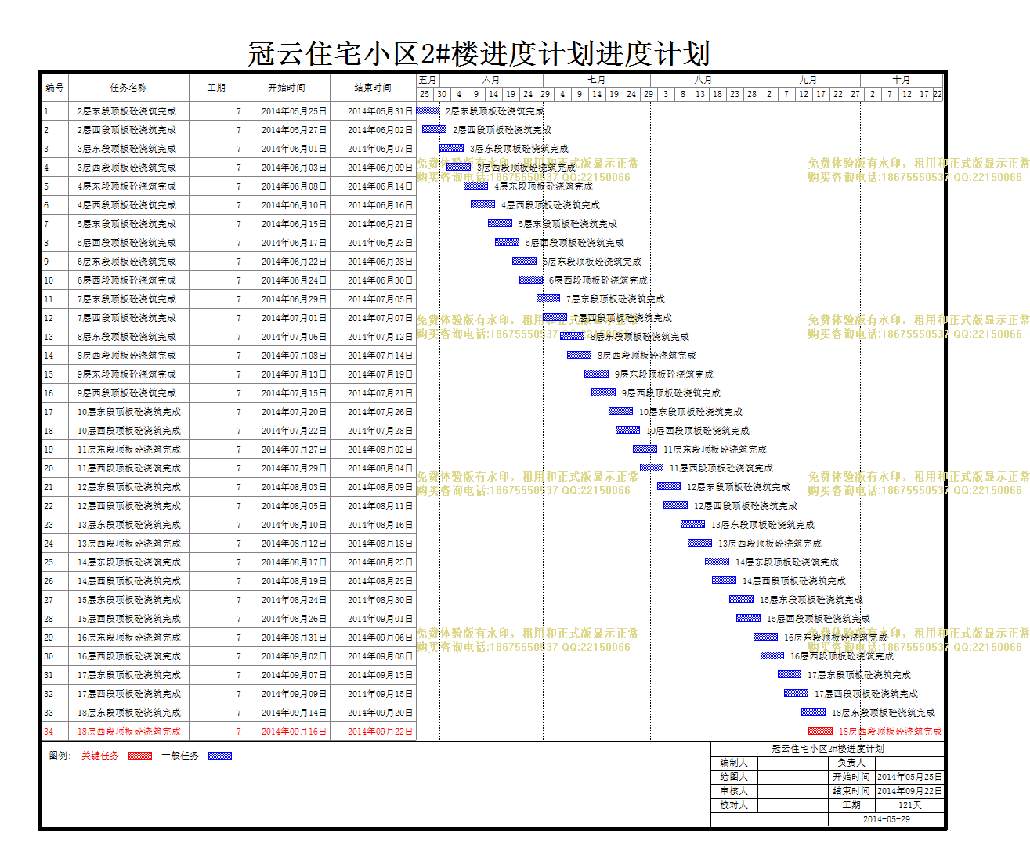Select the blue Gantt bar for 13层东段顶板砼浇筑完成
Screen dimensions: 1030x867
tap(692, 524)
